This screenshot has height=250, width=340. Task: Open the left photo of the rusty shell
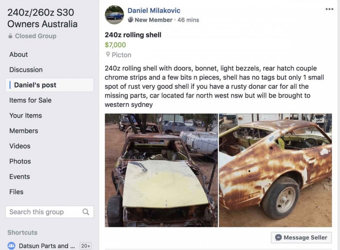(x=161, y=170)
